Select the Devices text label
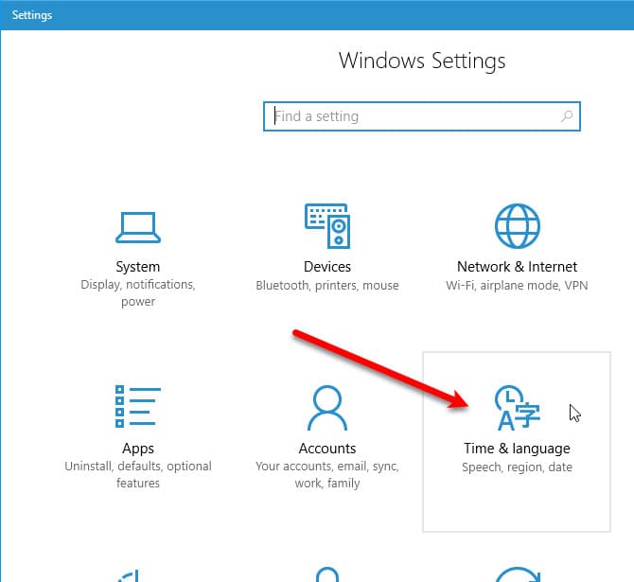Viewport: 634px width, 582px height. [x=327, y=267]
